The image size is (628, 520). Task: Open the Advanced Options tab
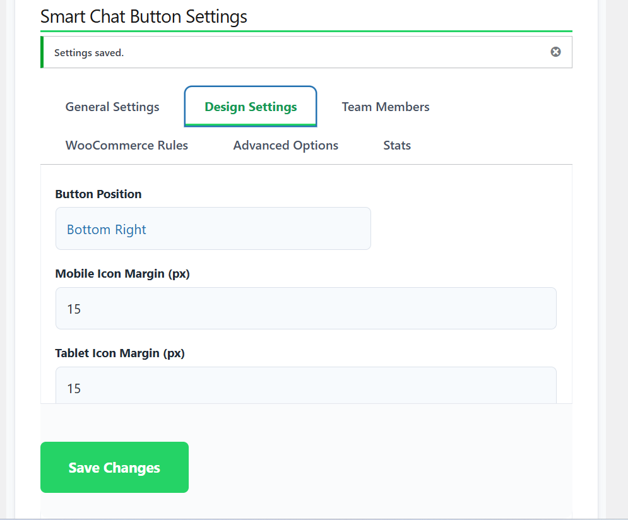[x=285, y=145]
